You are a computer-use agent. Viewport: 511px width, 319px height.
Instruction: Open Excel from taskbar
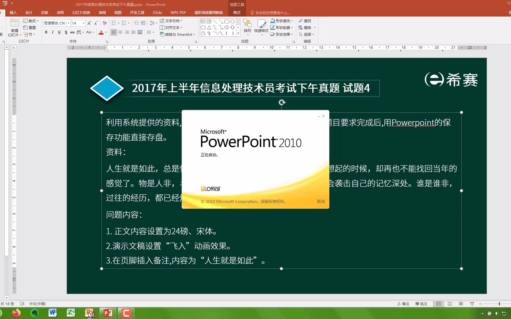point(71,313)
